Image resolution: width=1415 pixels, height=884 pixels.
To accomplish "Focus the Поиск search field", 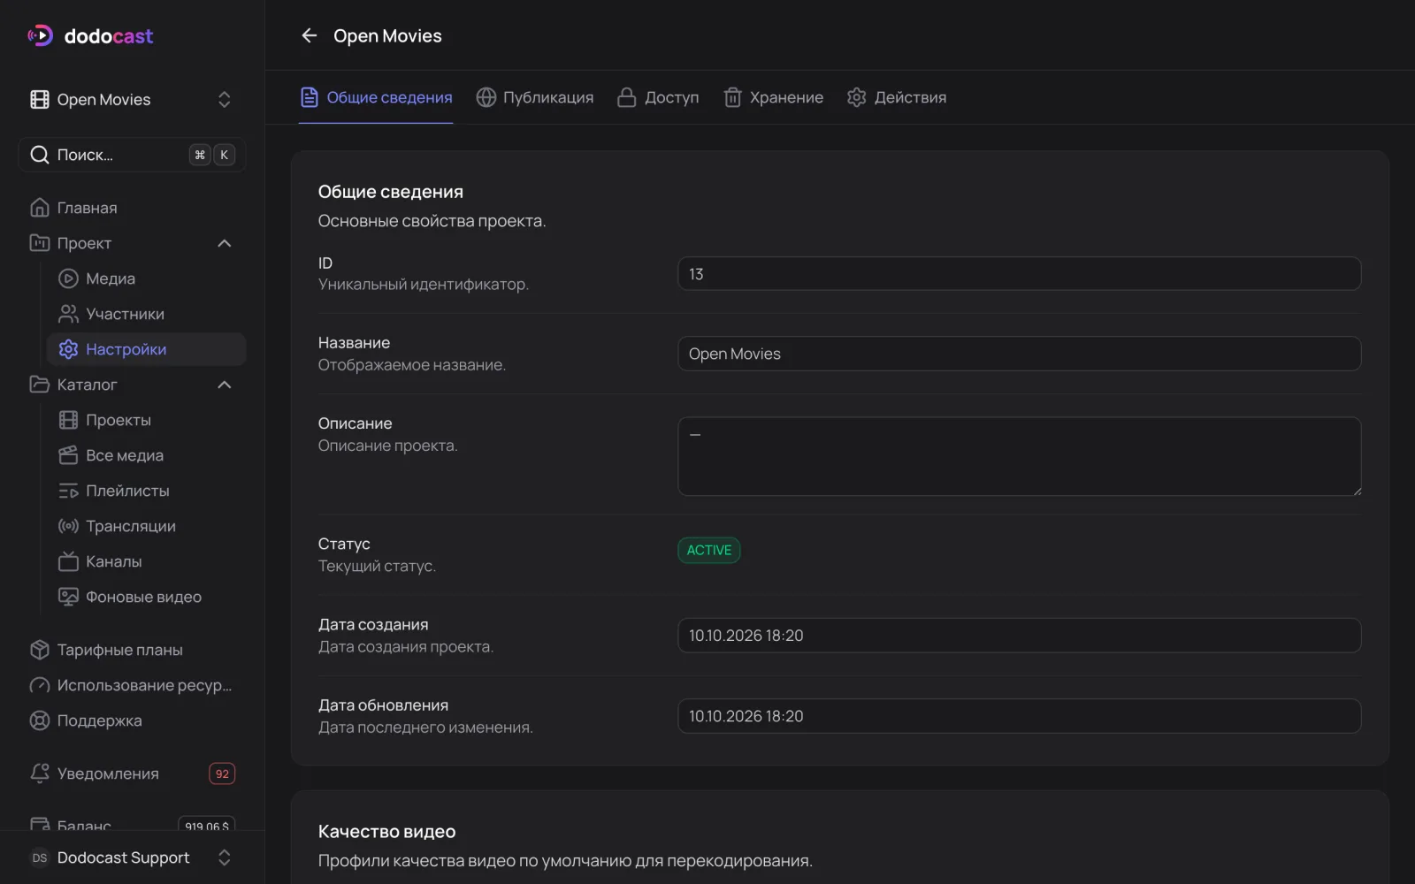I will pyautogui.click(x=132, y=155).
